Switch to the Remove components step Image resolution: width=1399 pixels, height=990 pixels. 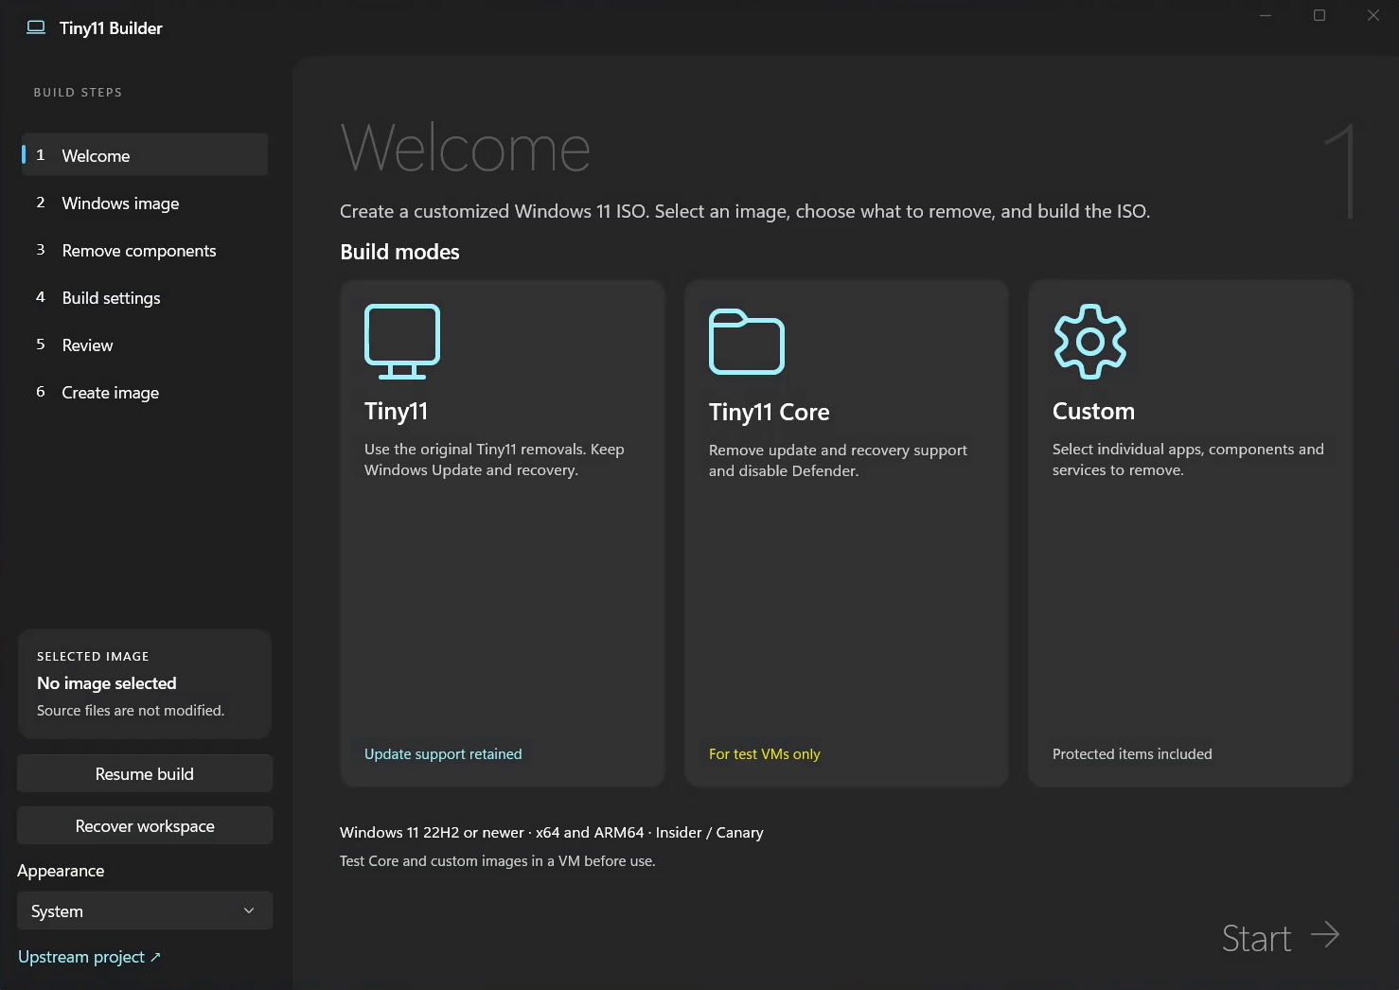145,250
